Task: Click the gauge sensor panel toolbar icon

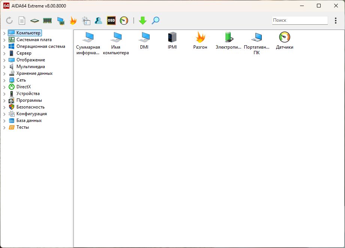Action: [x=124, y=21]
